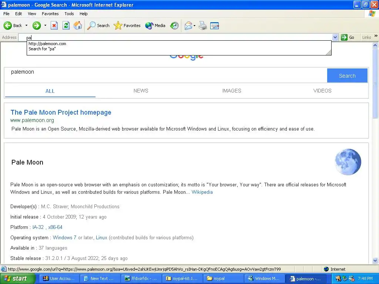This screenshot has height=284, width=379.
Task: Show browsing History via clock icon
Action: click(174, 26)
